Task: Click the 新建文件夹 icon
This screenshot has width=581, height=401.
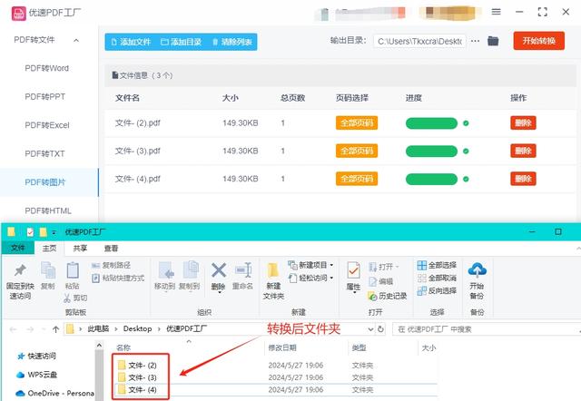Action: (x=273, y=271)
